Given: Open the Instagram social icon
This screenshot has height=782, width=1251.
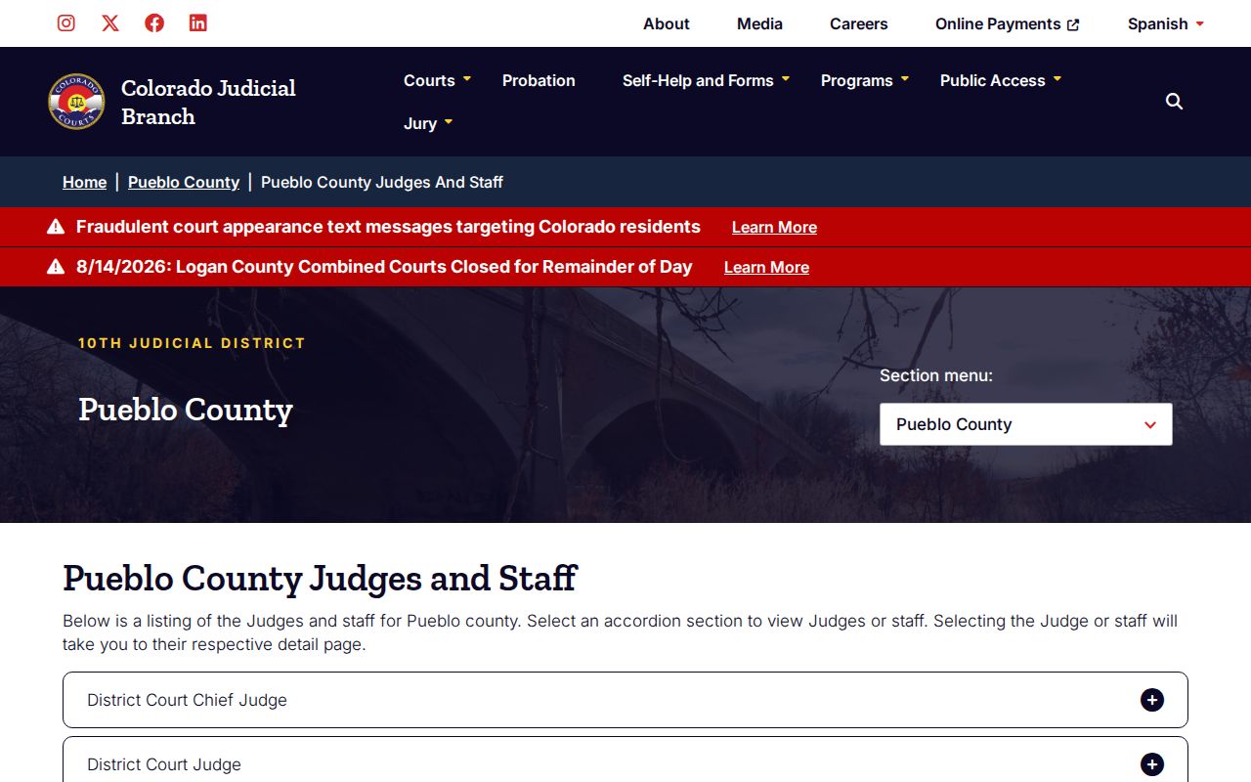Looking at the screenshot, I should coord(66,23).
